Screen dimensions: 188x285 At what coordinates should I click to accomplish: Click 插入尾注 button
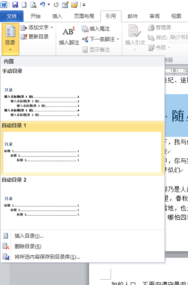pos(95,29)
